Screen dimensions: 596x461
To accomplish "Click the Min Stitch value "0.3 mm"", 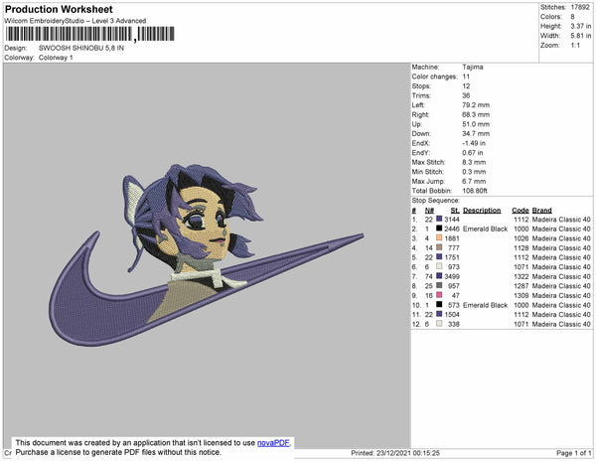I will point(474,172).
